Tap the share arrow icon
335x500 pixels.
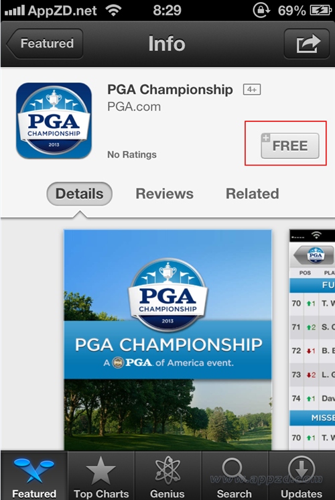point(307,44)
